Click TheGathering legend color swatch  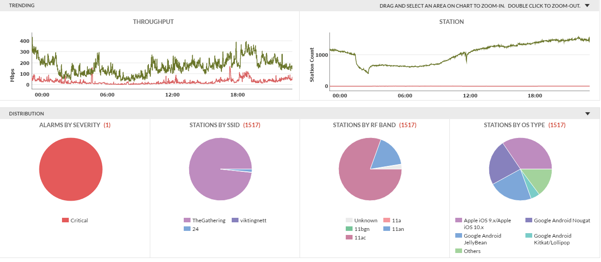click(187, 221)
